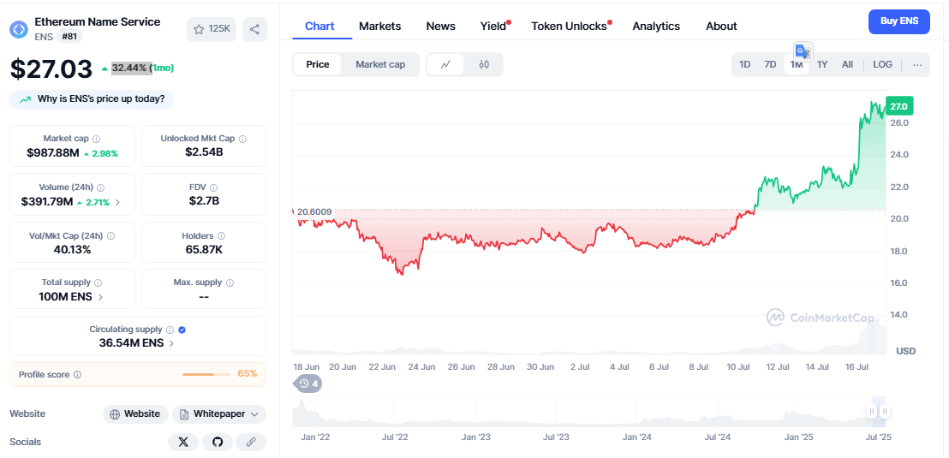Click the $2.54B unlocked market cap value
Screen dimensions: 949x458
tap(204, 152)
